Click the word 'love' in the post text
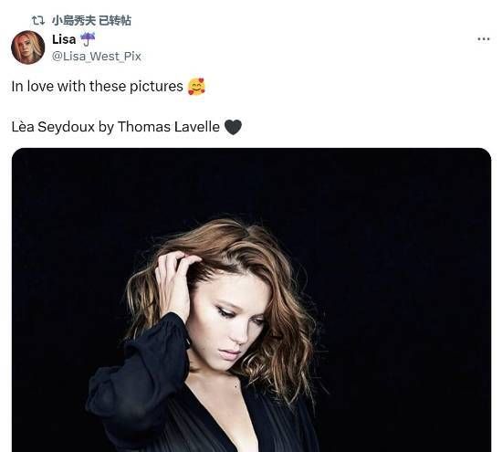This screenshot has height=452, width=502. [40, 87]
